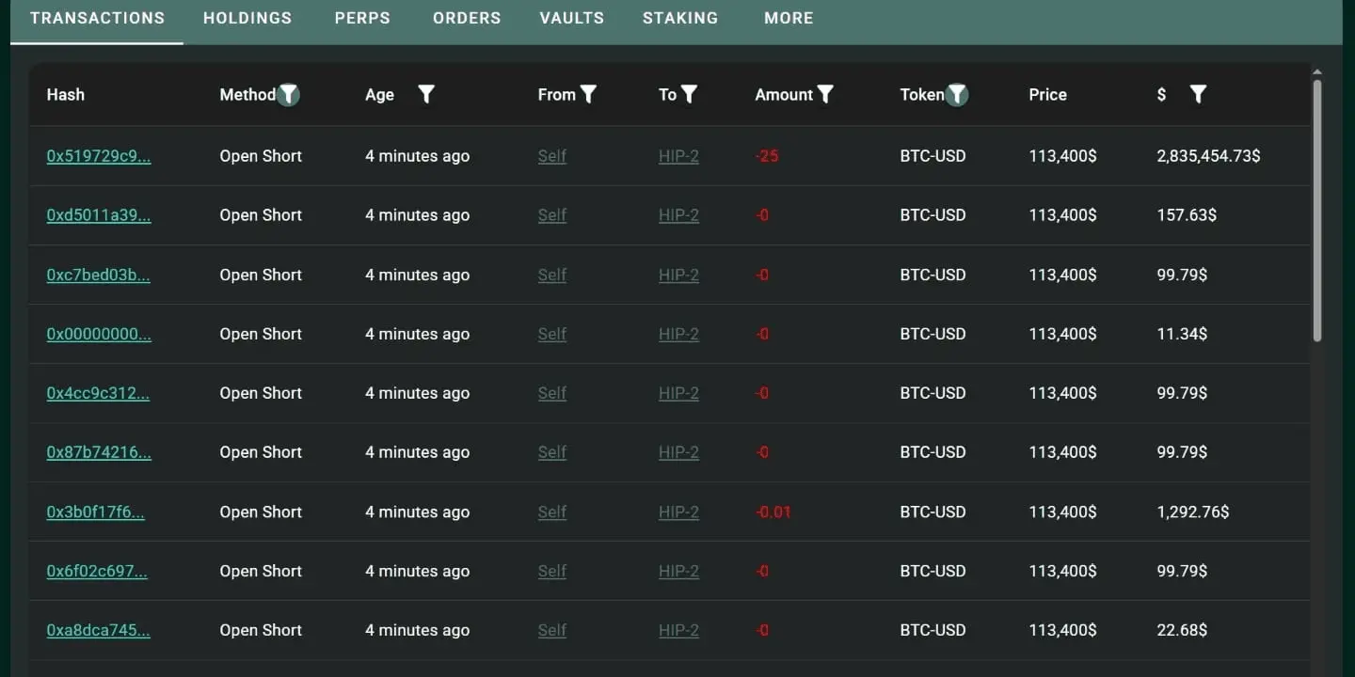Select the Vaults tab
This screenshot has height=677, width=1355.
click(572, 18)
